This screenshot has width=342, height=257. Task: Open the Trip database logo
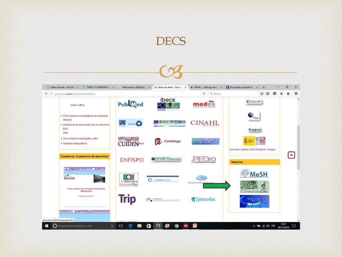pyautogui.click(x=127, y=199)
